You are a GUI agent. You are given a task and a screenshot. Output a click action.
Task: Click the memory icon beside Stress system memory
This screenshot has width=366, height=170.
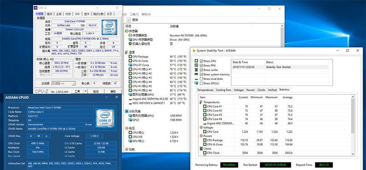tap(196, 74)
